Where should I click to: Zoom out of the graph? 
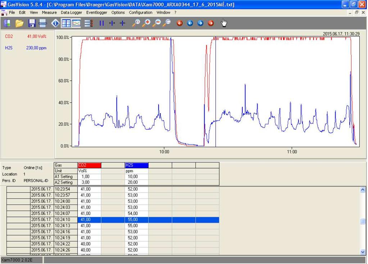(x=157, y=23)
